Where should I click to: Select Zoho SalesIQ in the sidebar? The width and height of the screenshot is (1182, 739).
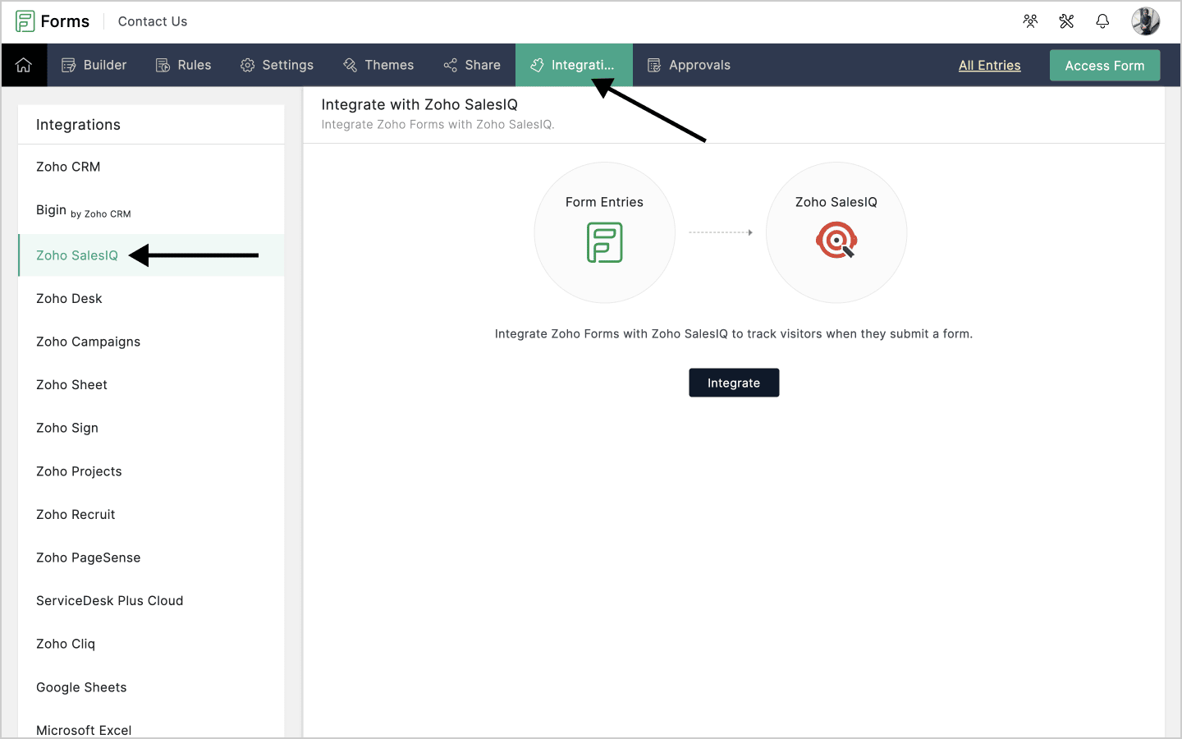click(151, 255)
